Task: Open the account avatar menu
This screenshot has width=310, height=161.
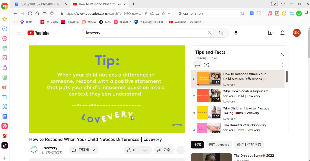Action: point(297,33)
